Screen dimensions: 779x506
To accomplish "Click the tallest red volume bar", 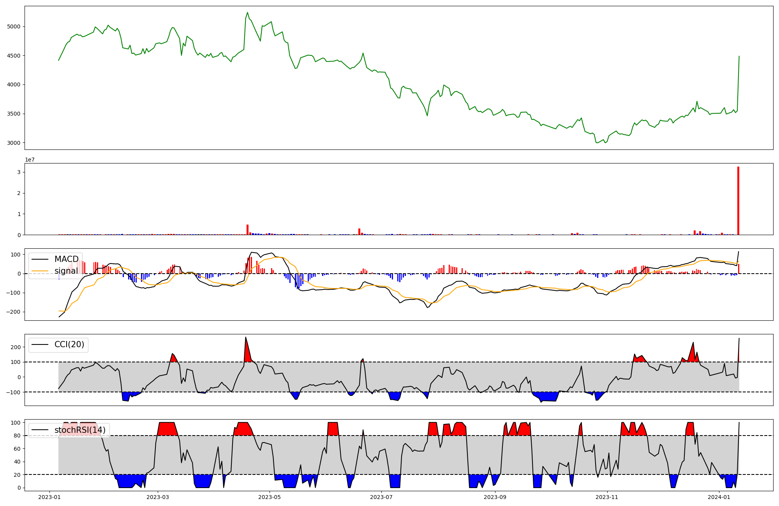I will (x=738, y=201).
